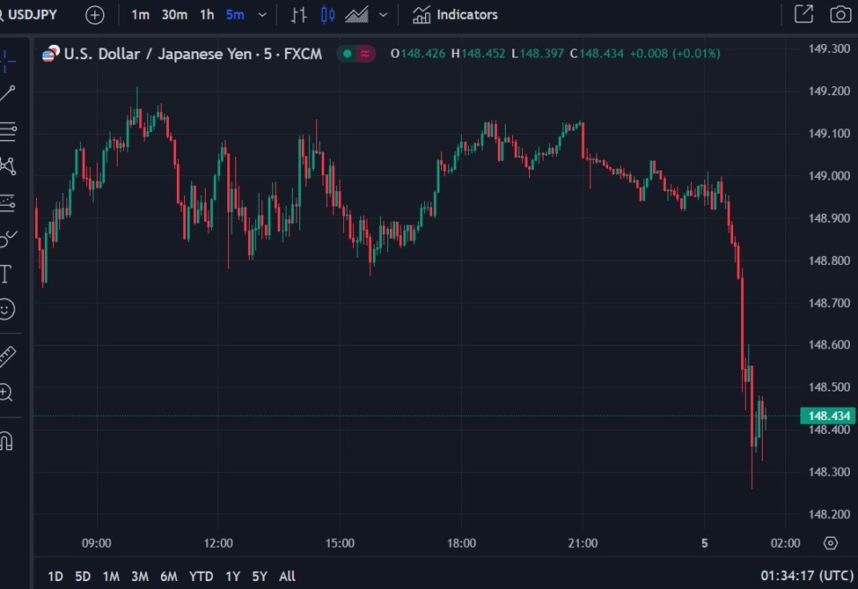Click the UTC clock time at bottom
This screenshot has width=858, height=589.
click(806, 577)
